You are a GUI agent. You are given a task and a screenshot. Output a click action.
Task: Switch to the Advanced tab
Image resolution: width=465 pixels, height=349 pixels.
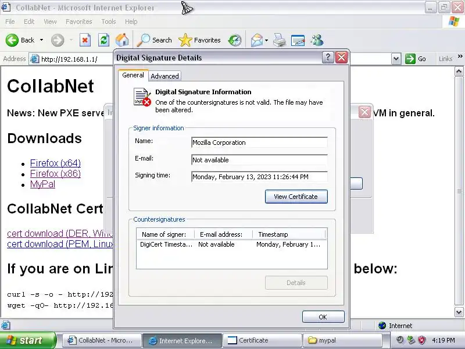coord(164,76)
